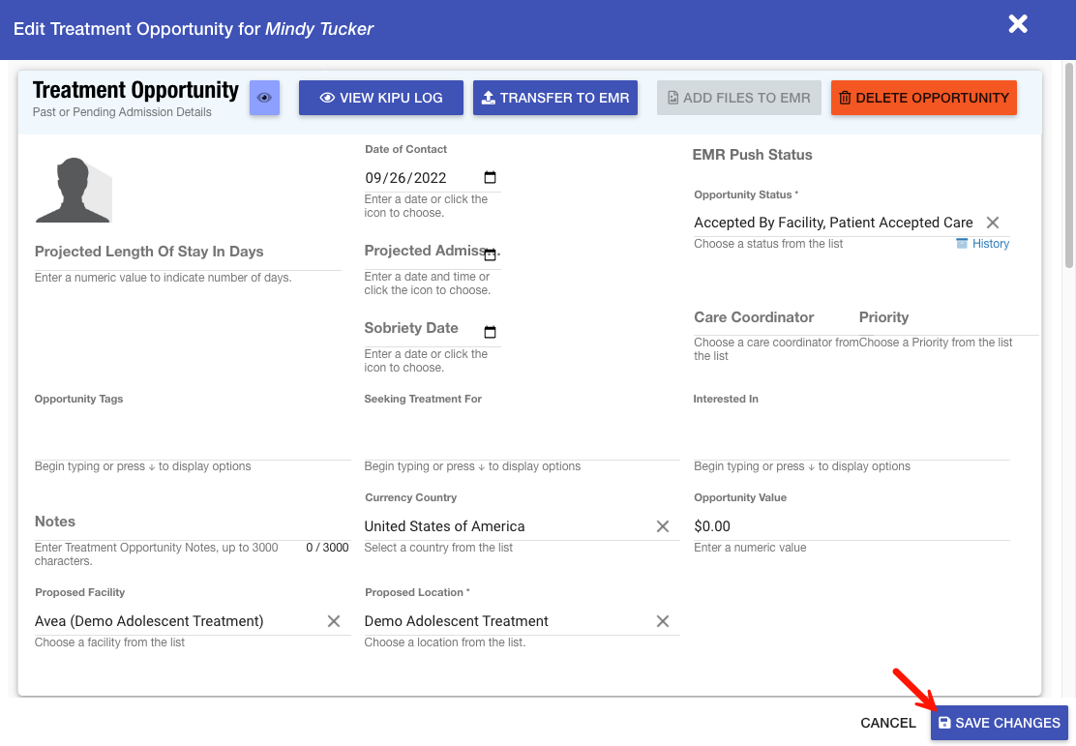Click the Seeking Treatment For input
The height and width of the screenshot is (746, 1076).
tap(523, 436)
